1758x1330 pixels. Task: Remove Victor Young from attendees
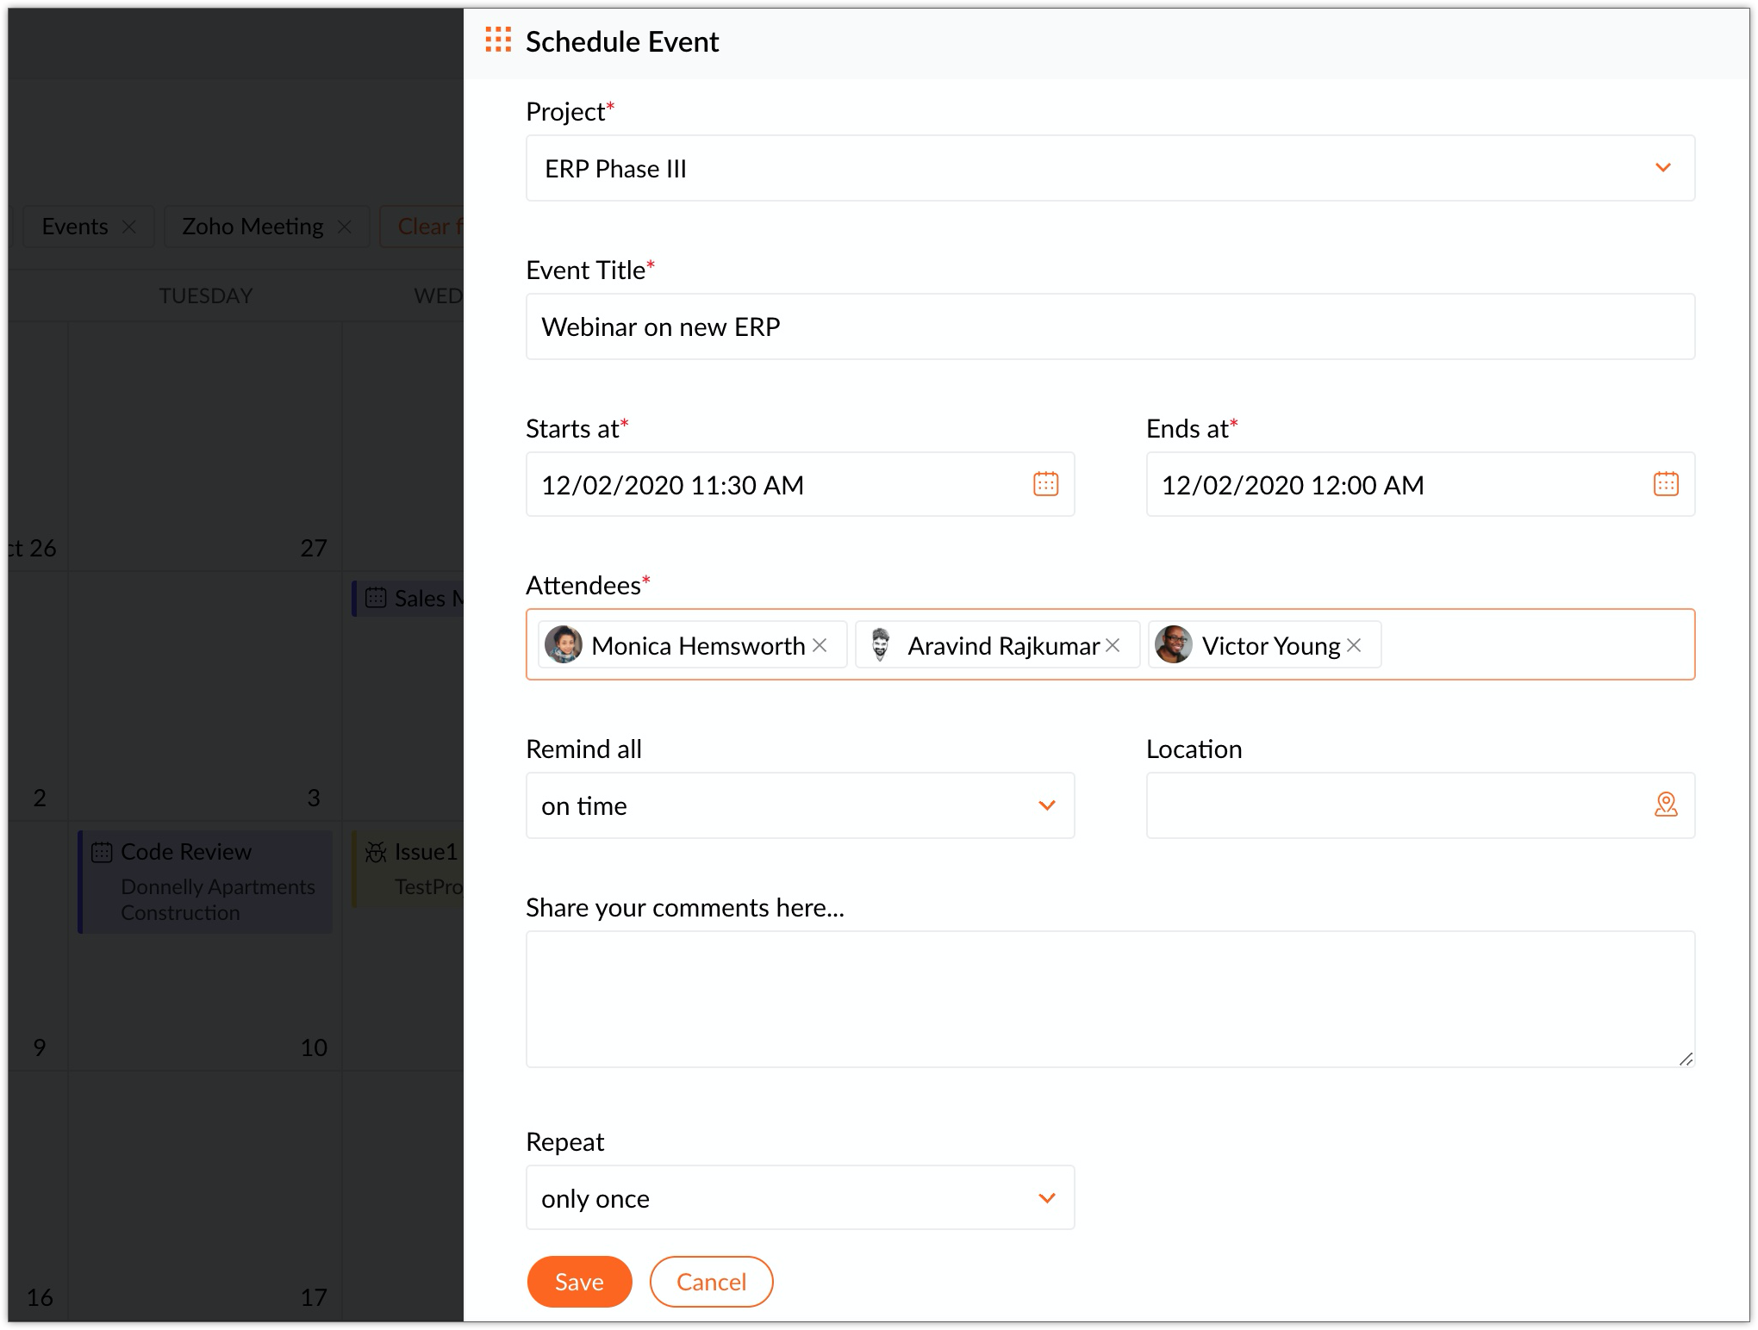1354,645
